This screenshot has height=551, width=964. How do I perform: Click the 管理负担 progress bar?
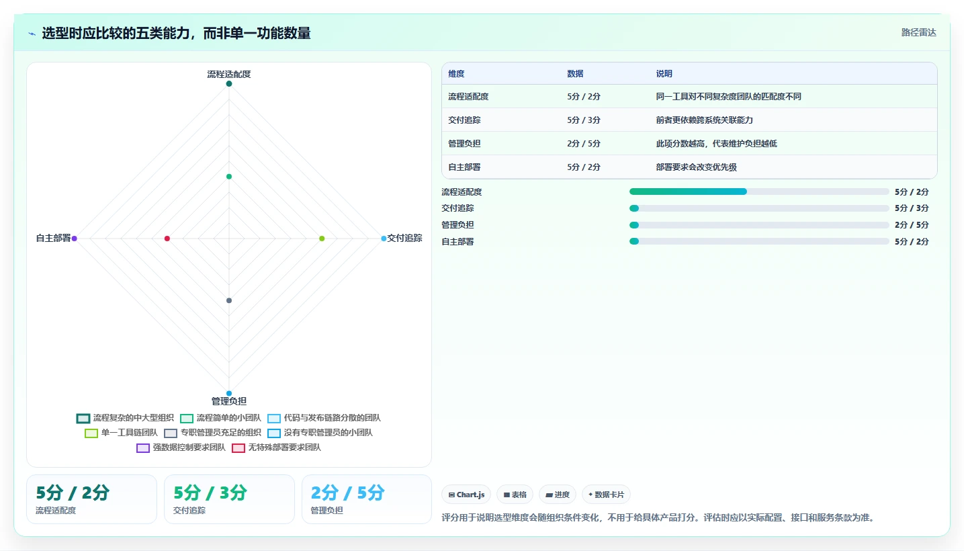[759, 225]
